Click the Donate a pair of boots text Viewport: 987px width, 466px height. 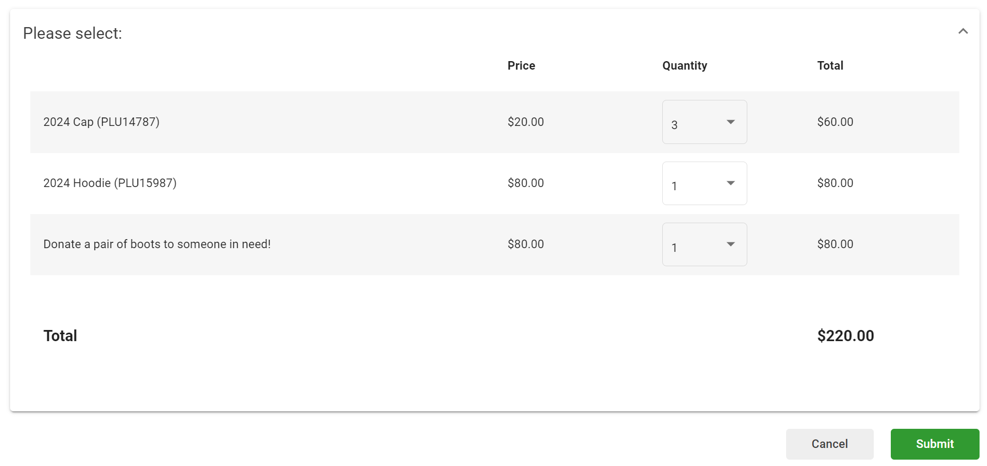click(157, 244)
